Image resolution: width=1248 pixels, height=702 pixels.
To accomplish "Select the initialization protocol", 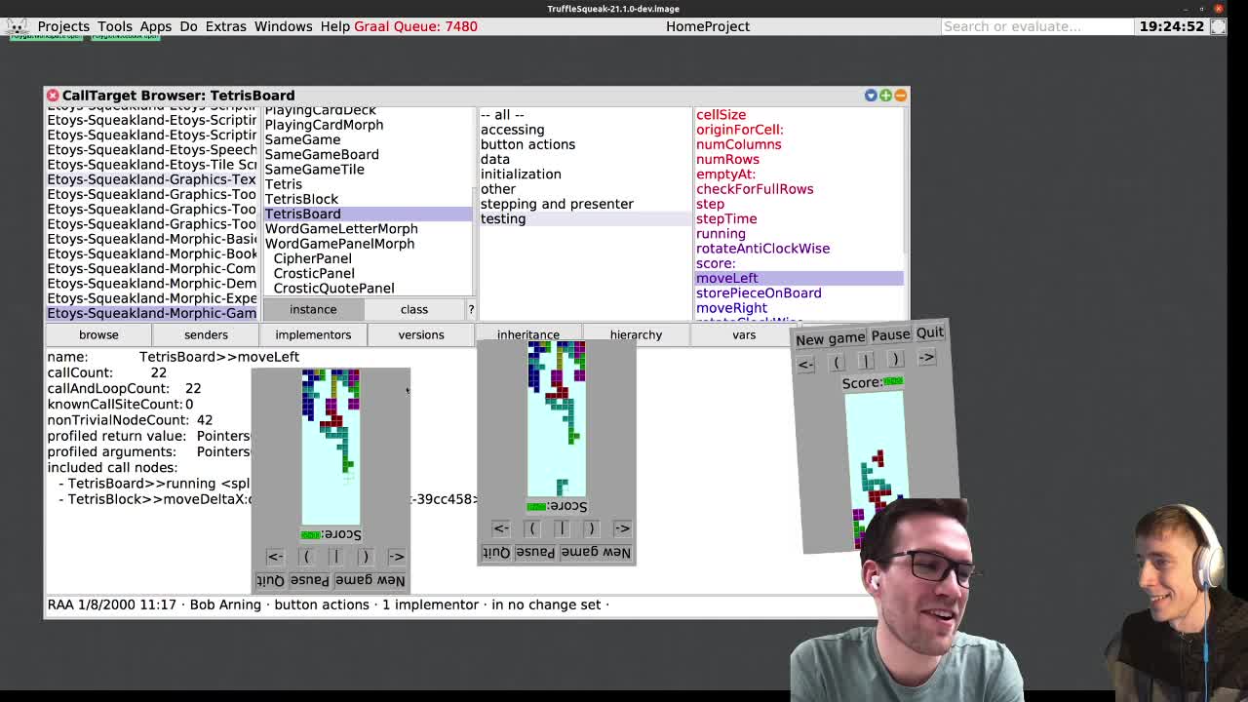I will click(x=521, y=174).
